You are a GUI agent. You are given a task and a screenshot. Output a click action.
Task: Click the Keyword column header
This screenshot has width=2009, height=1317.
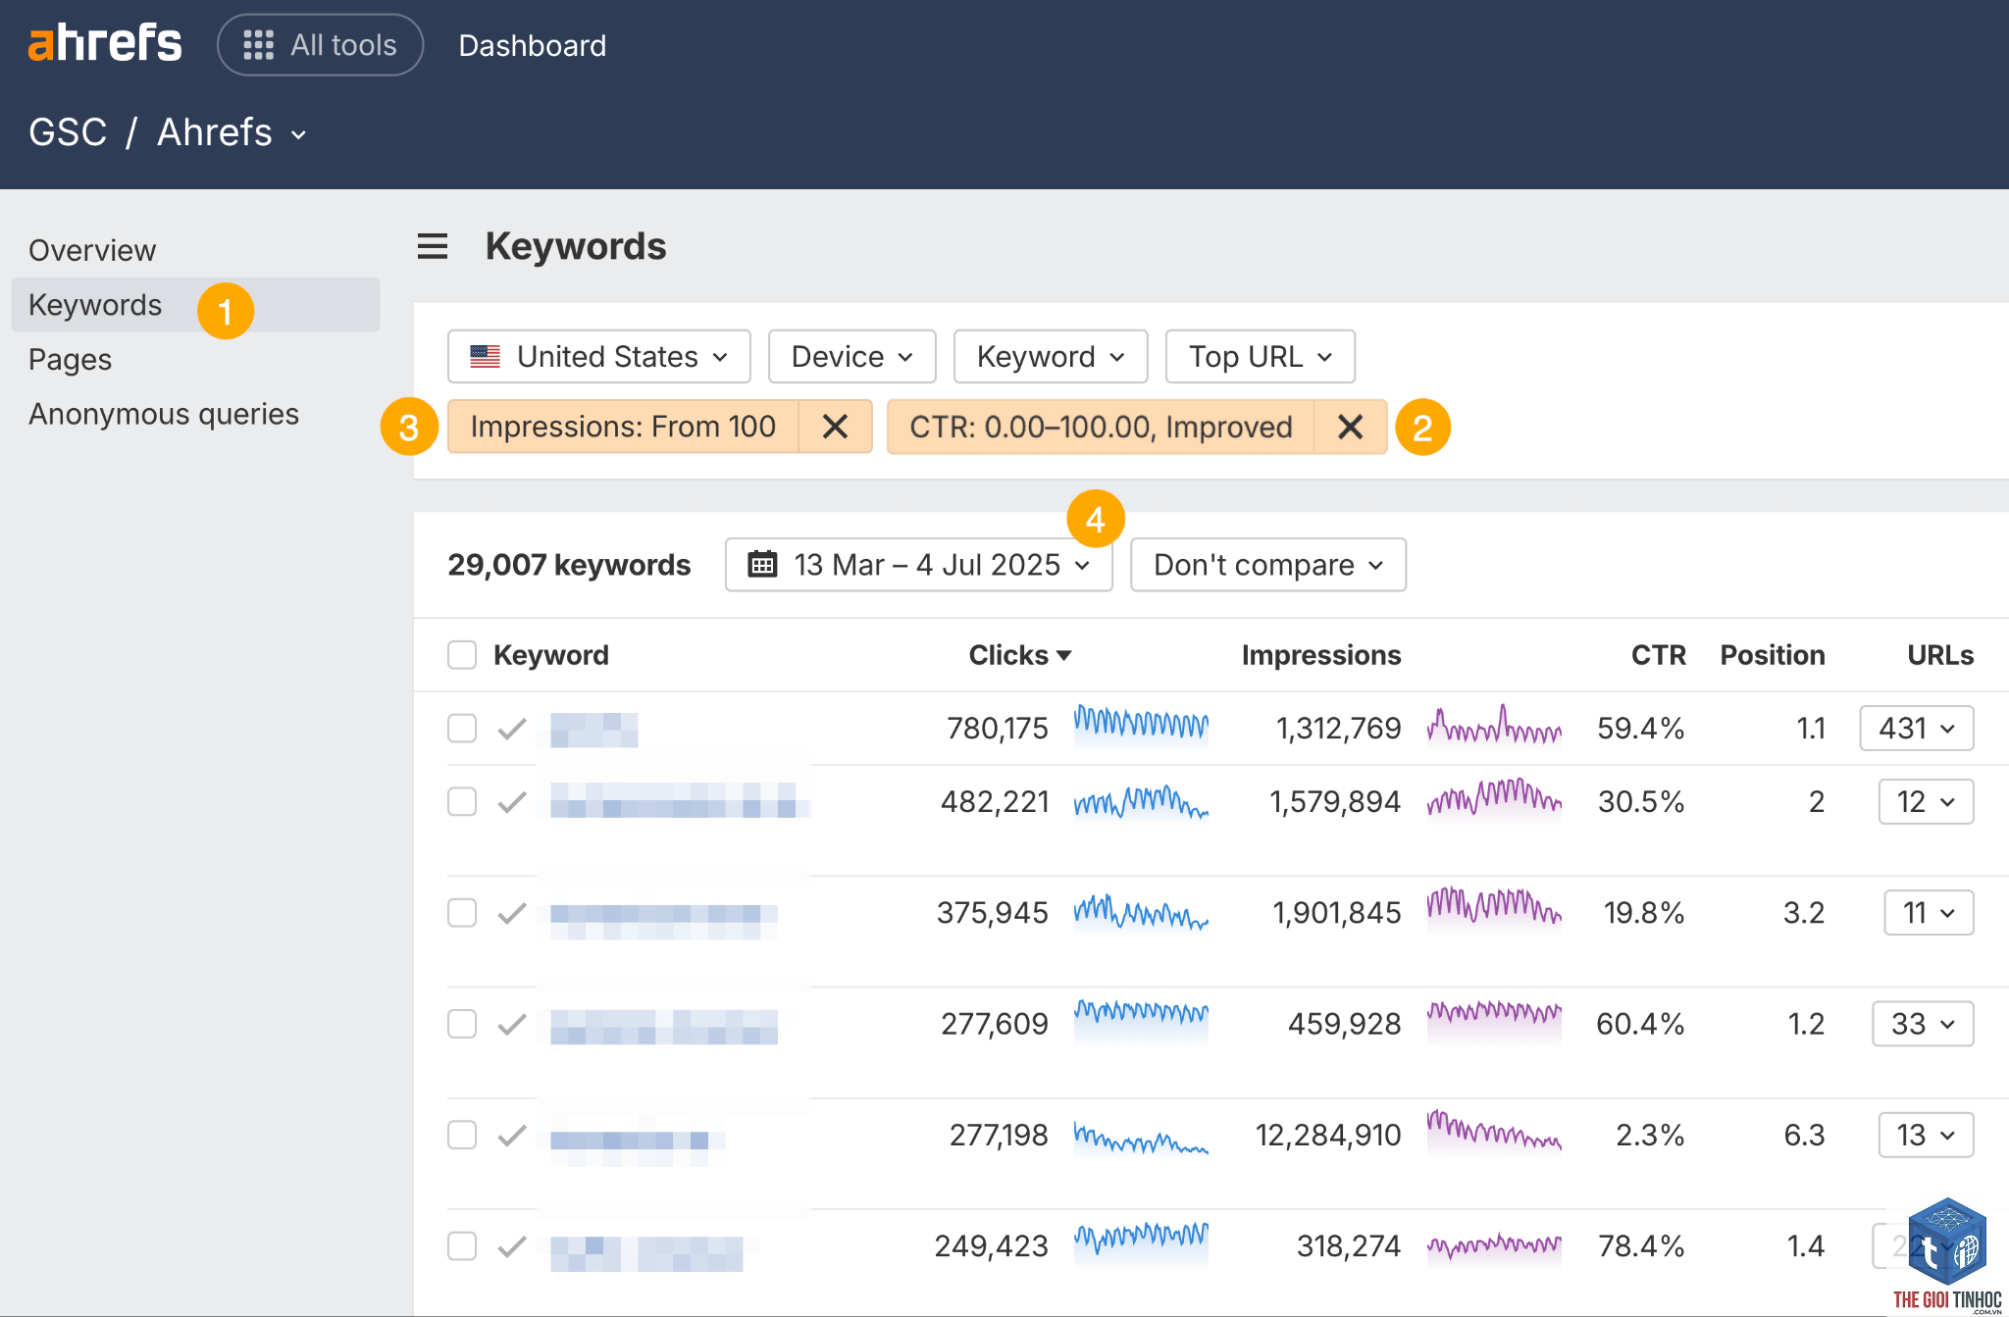click(x=550, y=655)
